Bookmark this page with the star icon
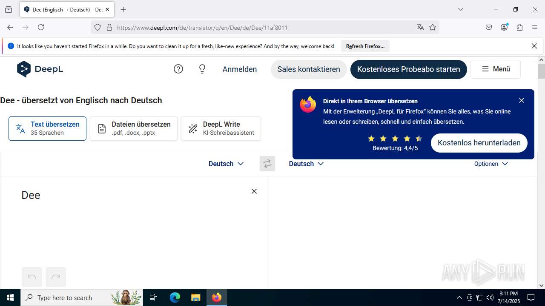Viewport: 545px width, 306px height. 433,27
